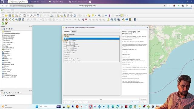This screenshot has width=194, height=109.
Task: Open the Слой menu in QGIS
Action: point(17,12)
